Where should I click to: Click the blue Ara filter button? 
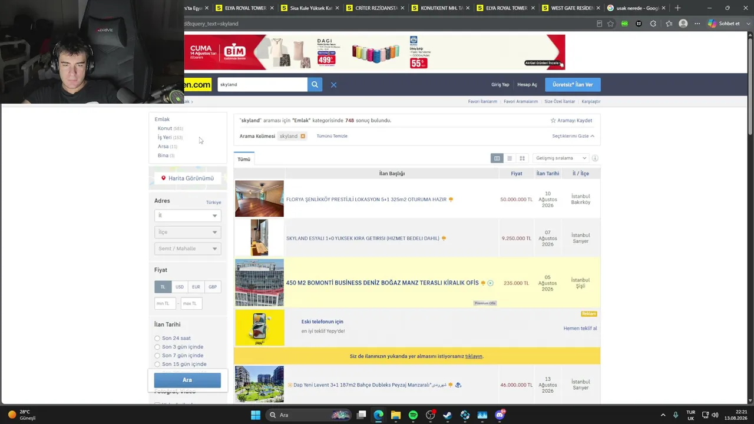[187, 380]
